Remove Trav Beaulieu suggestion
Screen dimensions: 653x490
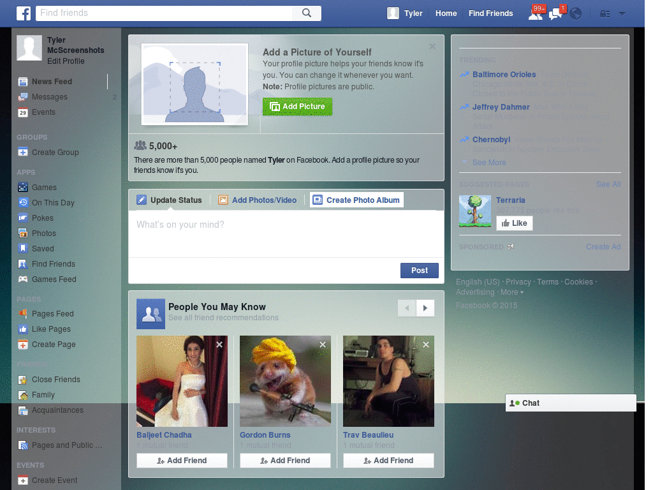(426, 345)
